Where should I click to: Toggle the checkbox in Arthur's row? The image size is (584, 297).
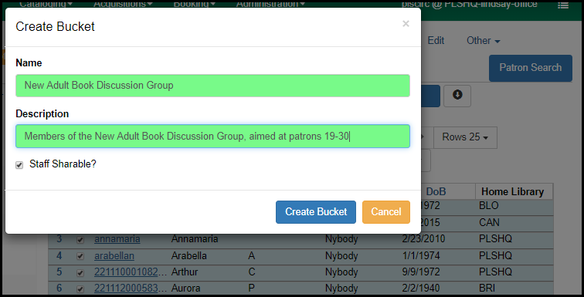pos(80,273)
